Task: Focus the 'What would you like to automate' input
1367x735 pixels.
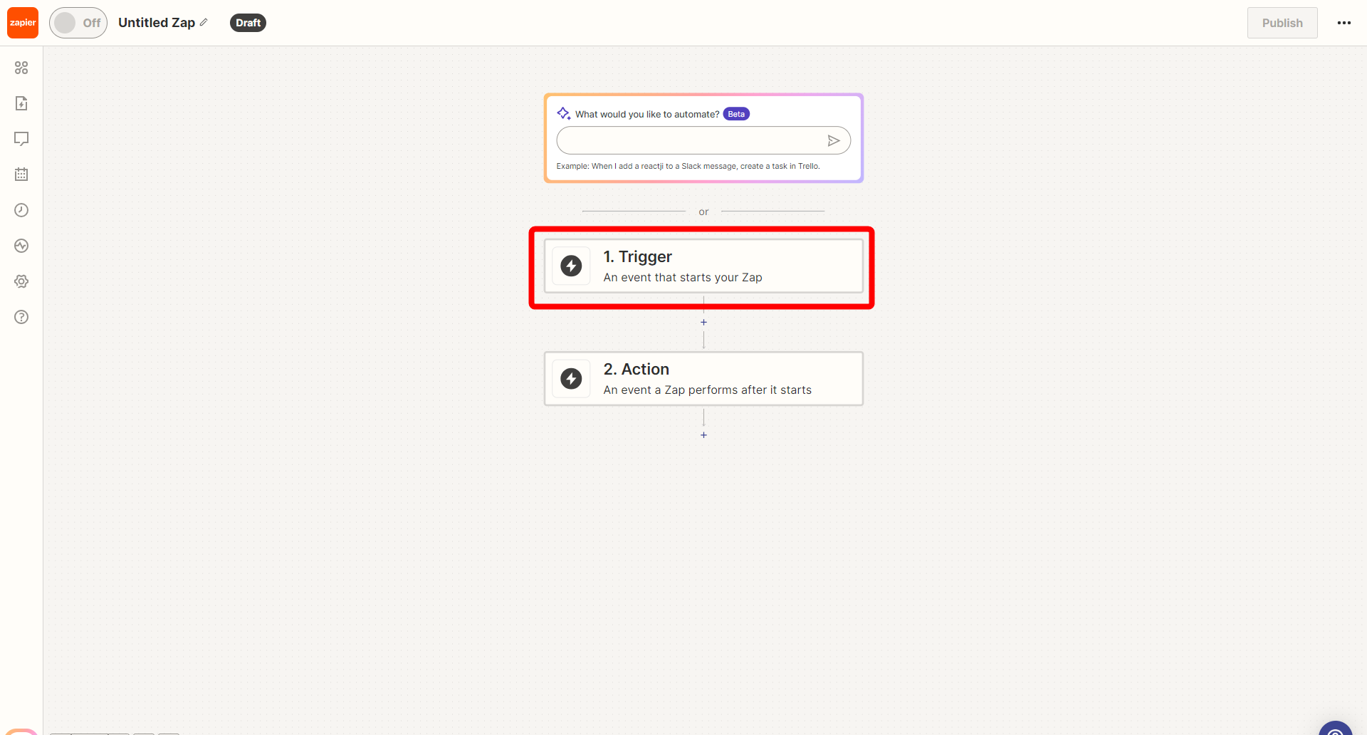Action: click(703, 140)
